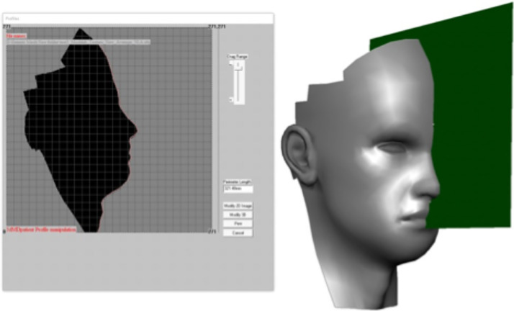Click the Drag Range label
Image resolution: width=514 pixels, height=311 pixels.
pos(238,56)
